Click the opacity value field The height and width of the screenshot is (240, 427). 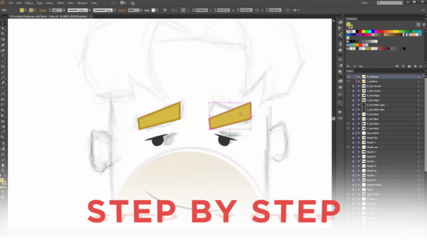click(133, 11)
